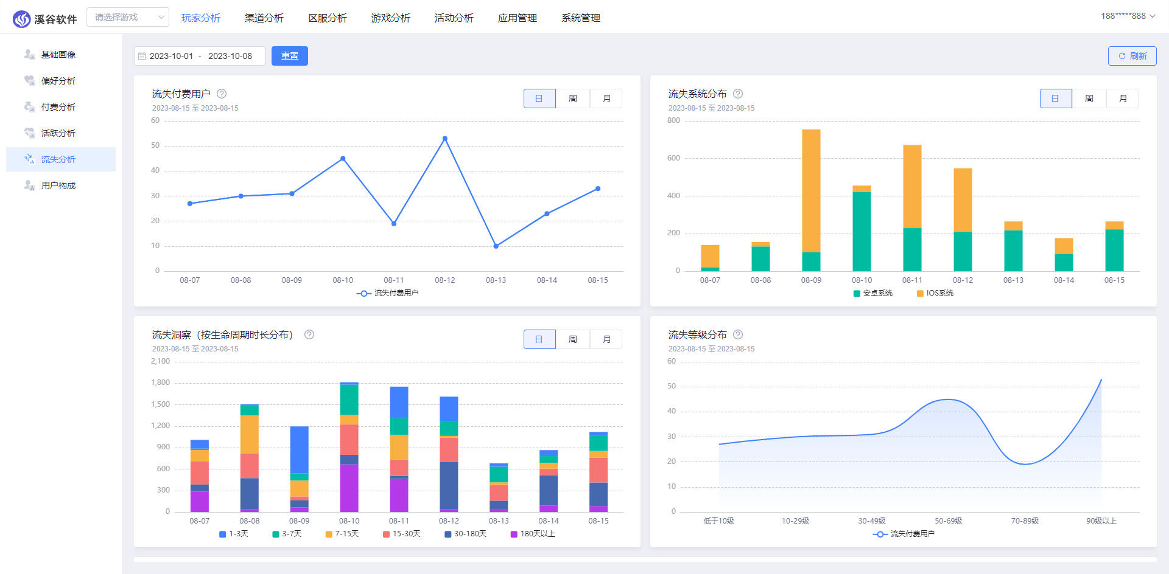The image size is (1169, 574).
Task: Select 日 view in 流失付费用户 chart
Action: click(x=539, y=99)
